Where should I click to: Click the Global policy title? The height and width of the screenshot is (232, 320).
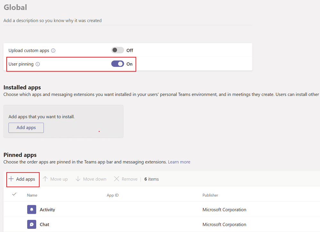pyautogui.click(x=15, y=7)
